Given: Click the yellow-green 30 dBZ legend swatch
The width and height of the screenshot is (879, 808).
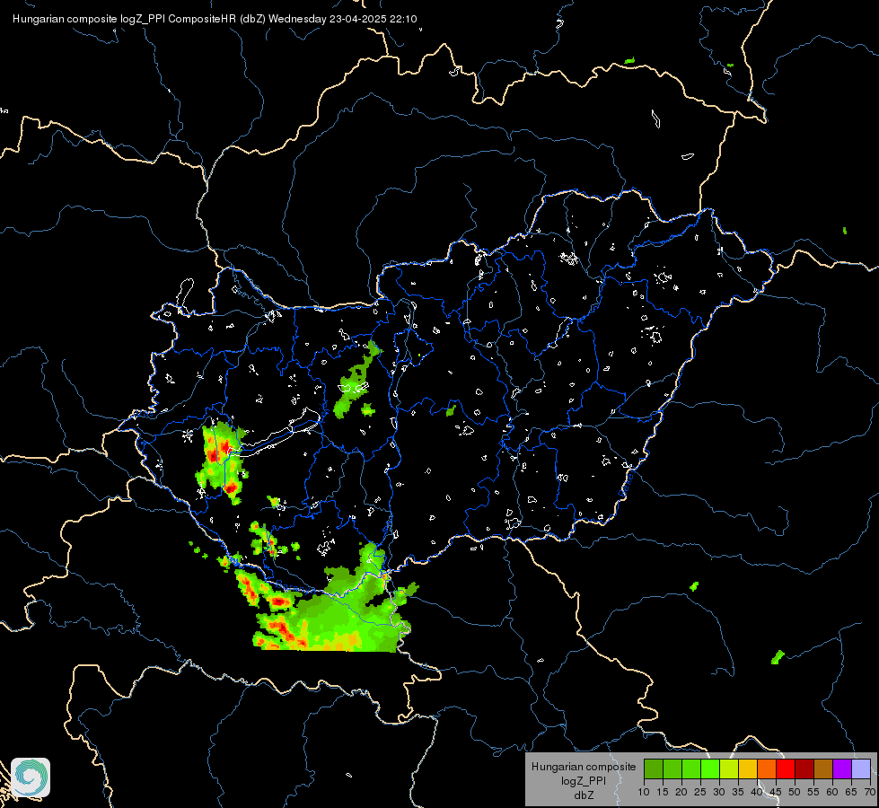Looking at the screenshot, I should click(x=729, y=768).
